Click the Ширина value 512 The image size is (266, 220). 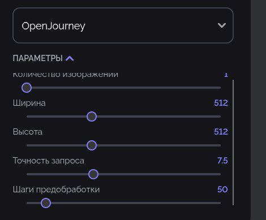point(221,103)
